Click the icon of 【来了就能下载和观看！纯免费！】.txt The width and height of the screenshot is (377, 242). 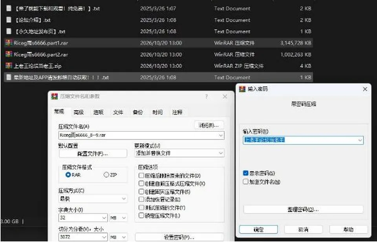9,8
